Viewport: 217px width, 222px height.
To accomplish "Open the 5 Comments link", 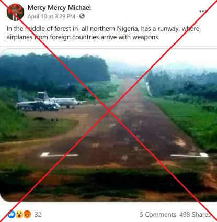I will coord(158,215).
